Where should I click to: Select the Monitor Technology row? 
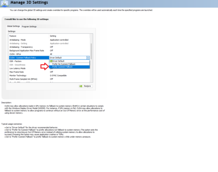click(x=18, y=75)
